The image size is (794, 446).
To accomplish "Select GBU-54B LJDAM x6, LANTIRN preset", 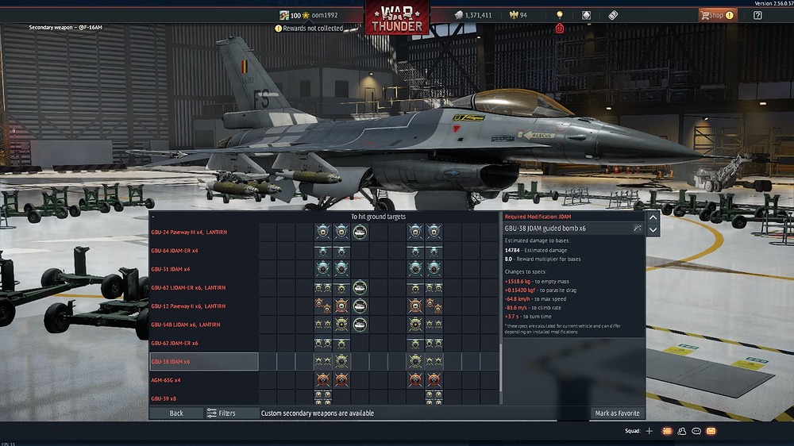I will coord(204,325).
